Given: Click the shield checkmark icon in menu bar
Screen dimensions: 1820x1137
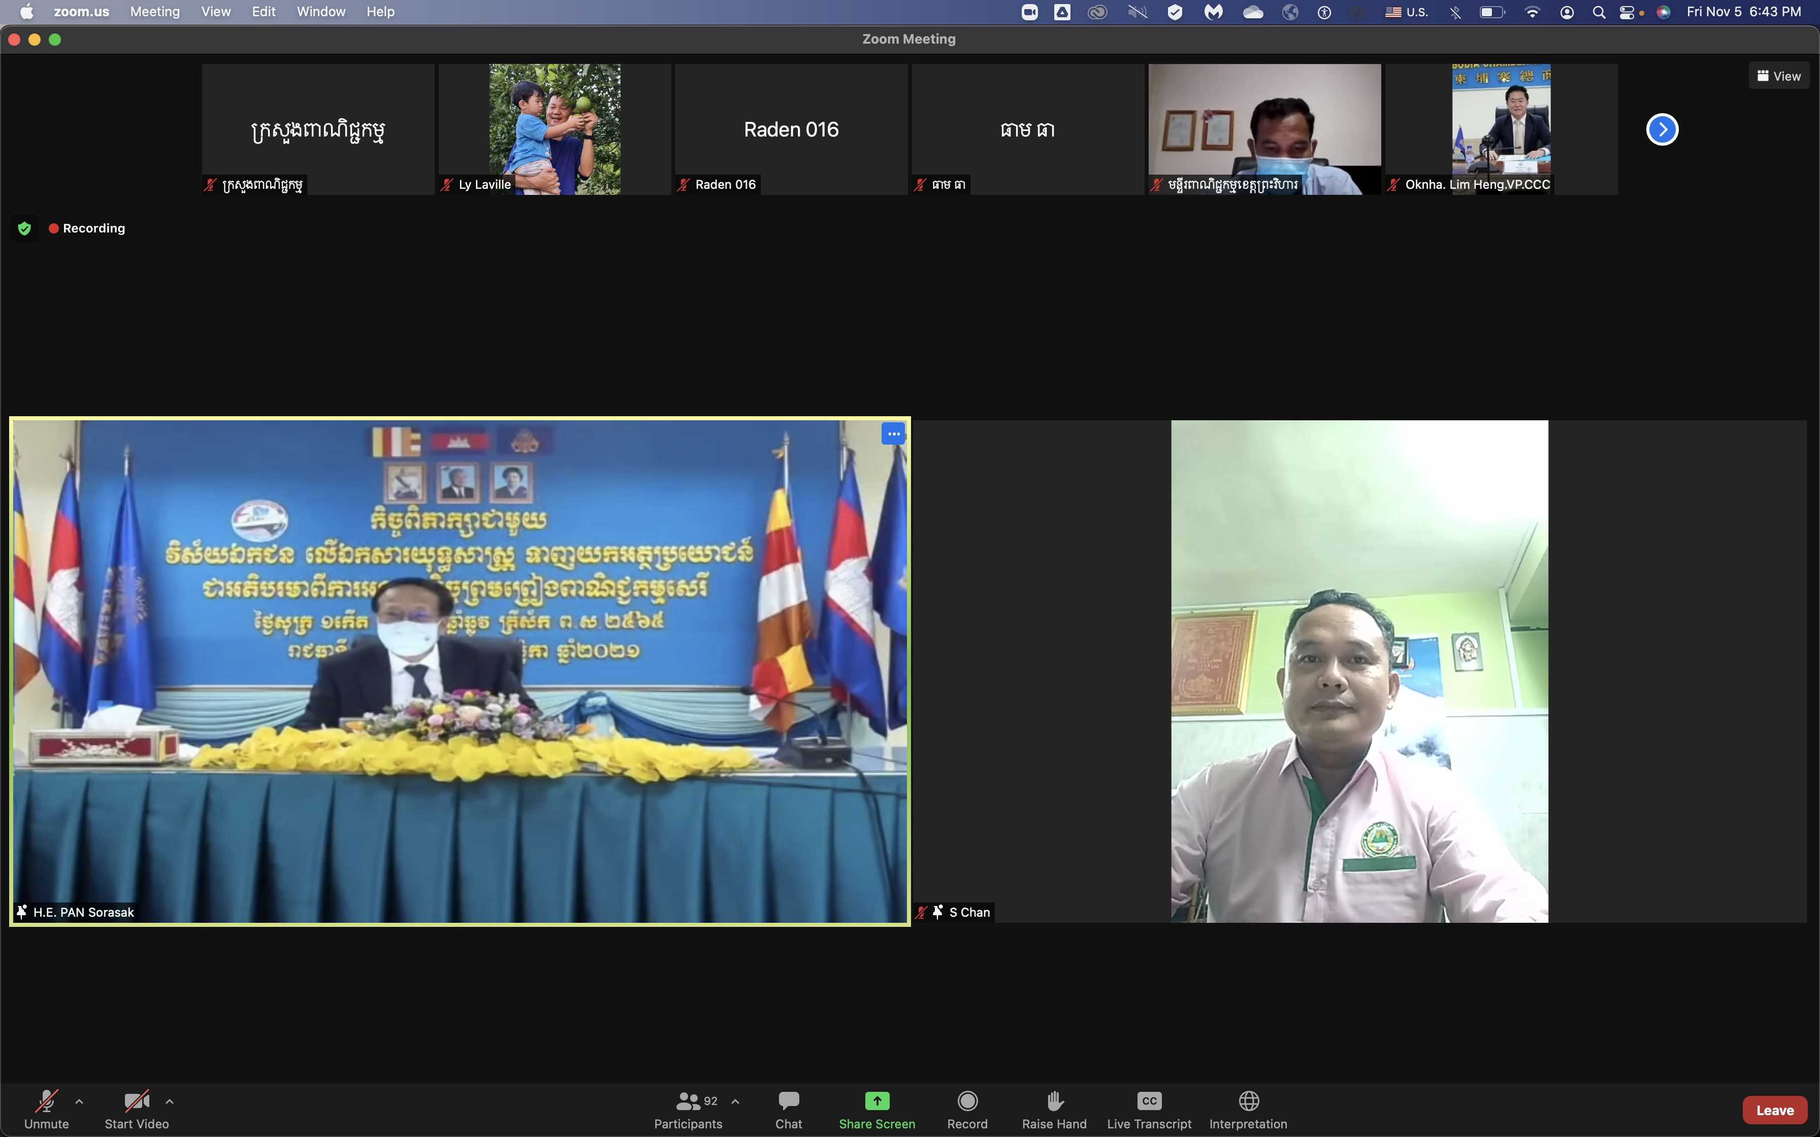Looking at the screenshot, I should (1175, 12).
